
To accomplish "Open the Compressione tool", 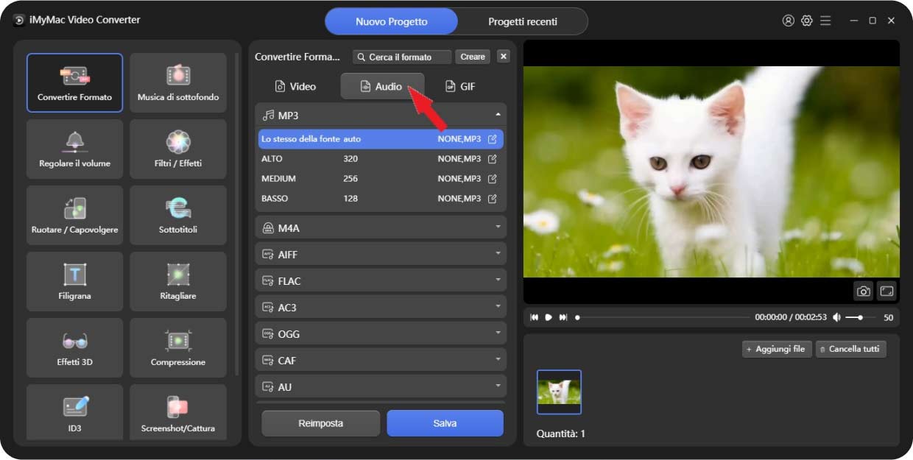I will pyautogui.click(x=178, y=347).
